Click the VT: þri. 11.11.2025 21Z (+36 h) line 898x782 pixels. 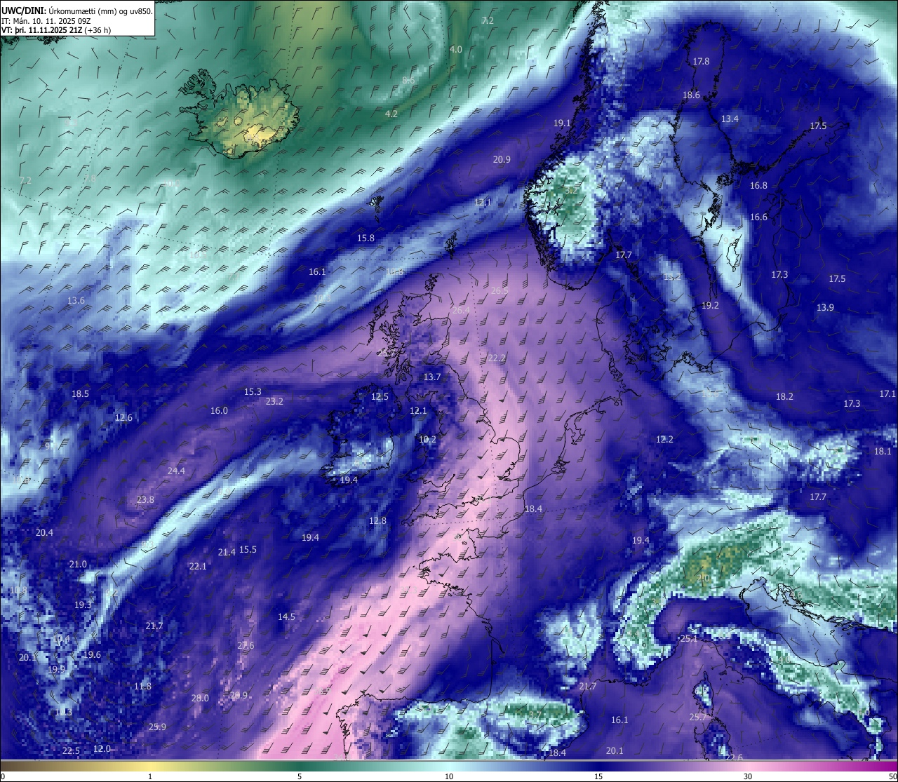point(56,31)
